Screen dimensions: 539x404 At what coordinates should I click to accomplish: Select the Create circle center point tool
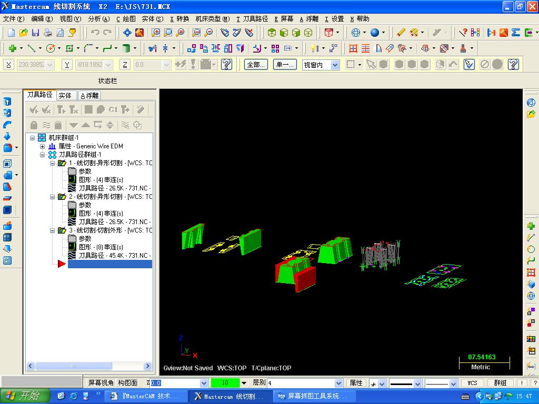pyautogui.click(x=51, y=48)
